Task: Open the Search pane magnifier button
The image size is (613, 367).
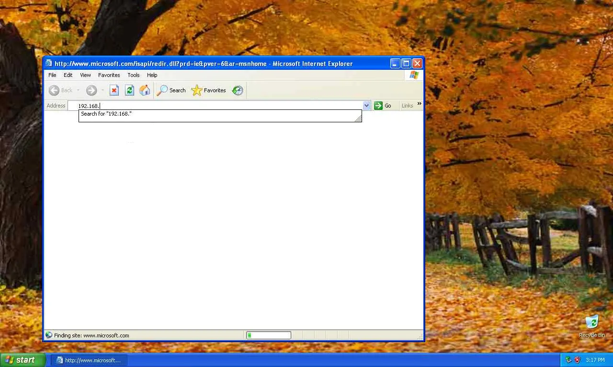Action: coord(171,90)
